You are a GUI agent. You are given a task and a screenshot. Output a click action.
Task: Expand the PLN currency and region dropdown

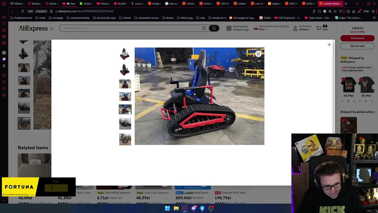click(x=271, y=28)
